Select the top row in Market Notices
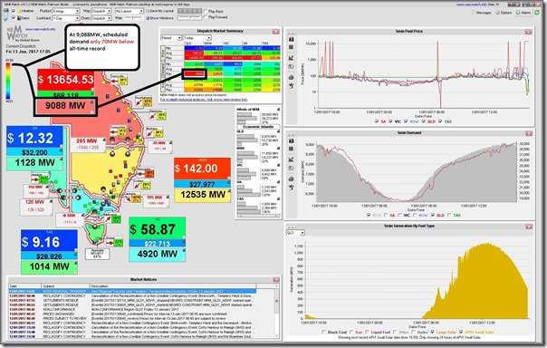This screenshot has height=348, width=547. point(132,291)
